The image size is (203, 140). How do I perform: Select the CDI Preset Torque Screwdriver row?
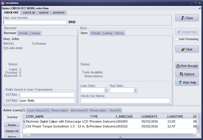pyautogui.click(x=110, y=126)
